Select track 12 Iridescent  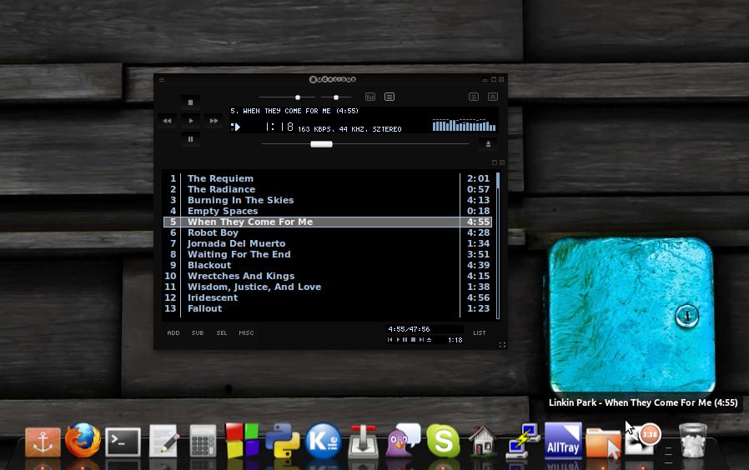328,297
